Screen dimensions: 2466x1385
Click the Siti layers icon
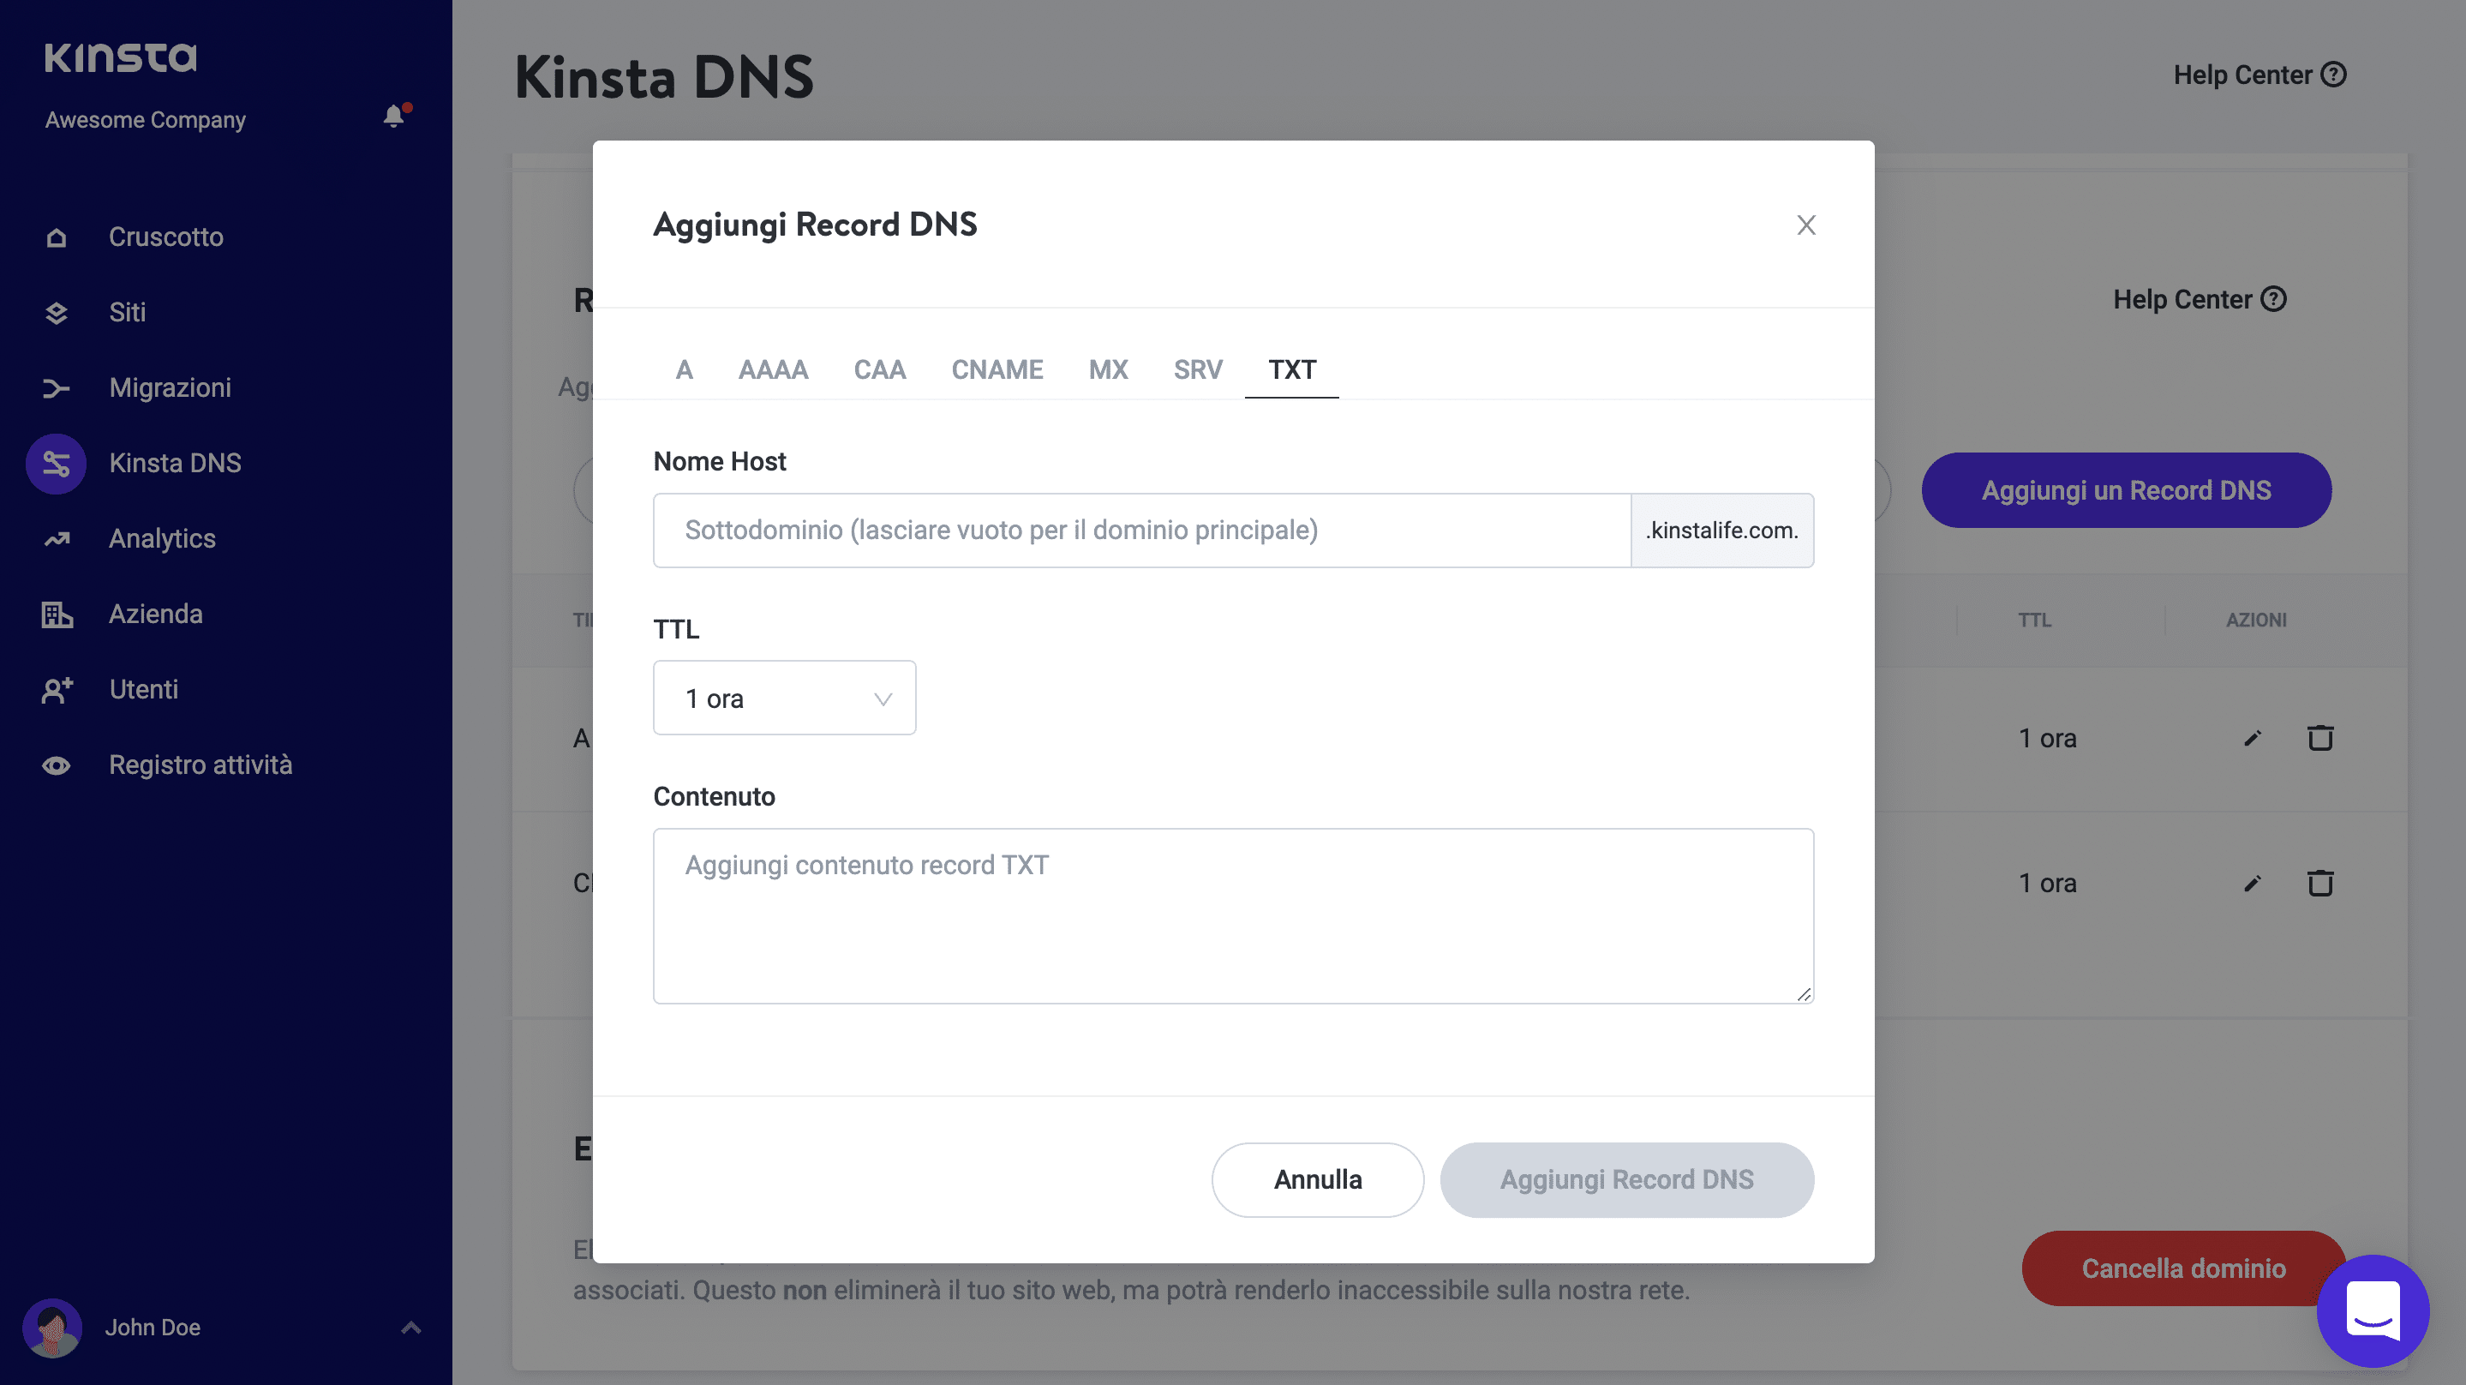[x=57, y=312]
